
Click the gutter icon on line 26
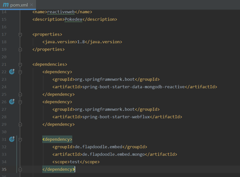12,102
